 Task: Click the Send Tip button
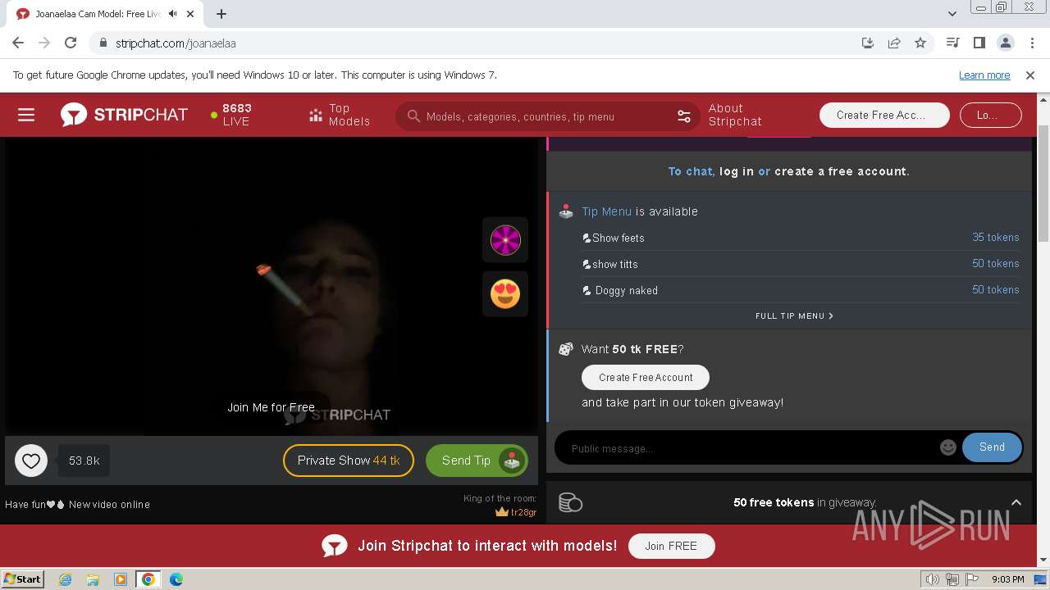pyautogui.click(x=477, y=461)
